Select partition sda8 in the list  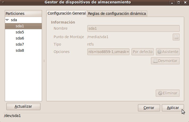(x=23, y=50)
